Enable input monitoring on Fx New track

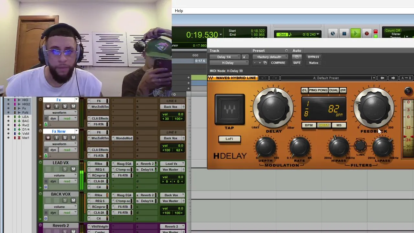coord(56,138)
